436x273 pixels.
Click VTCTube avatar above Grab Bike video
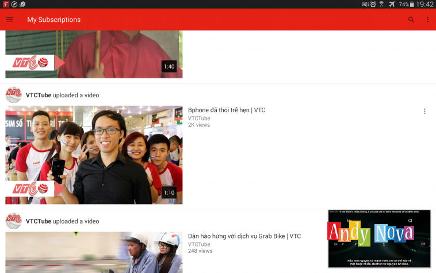coord(13,221)
